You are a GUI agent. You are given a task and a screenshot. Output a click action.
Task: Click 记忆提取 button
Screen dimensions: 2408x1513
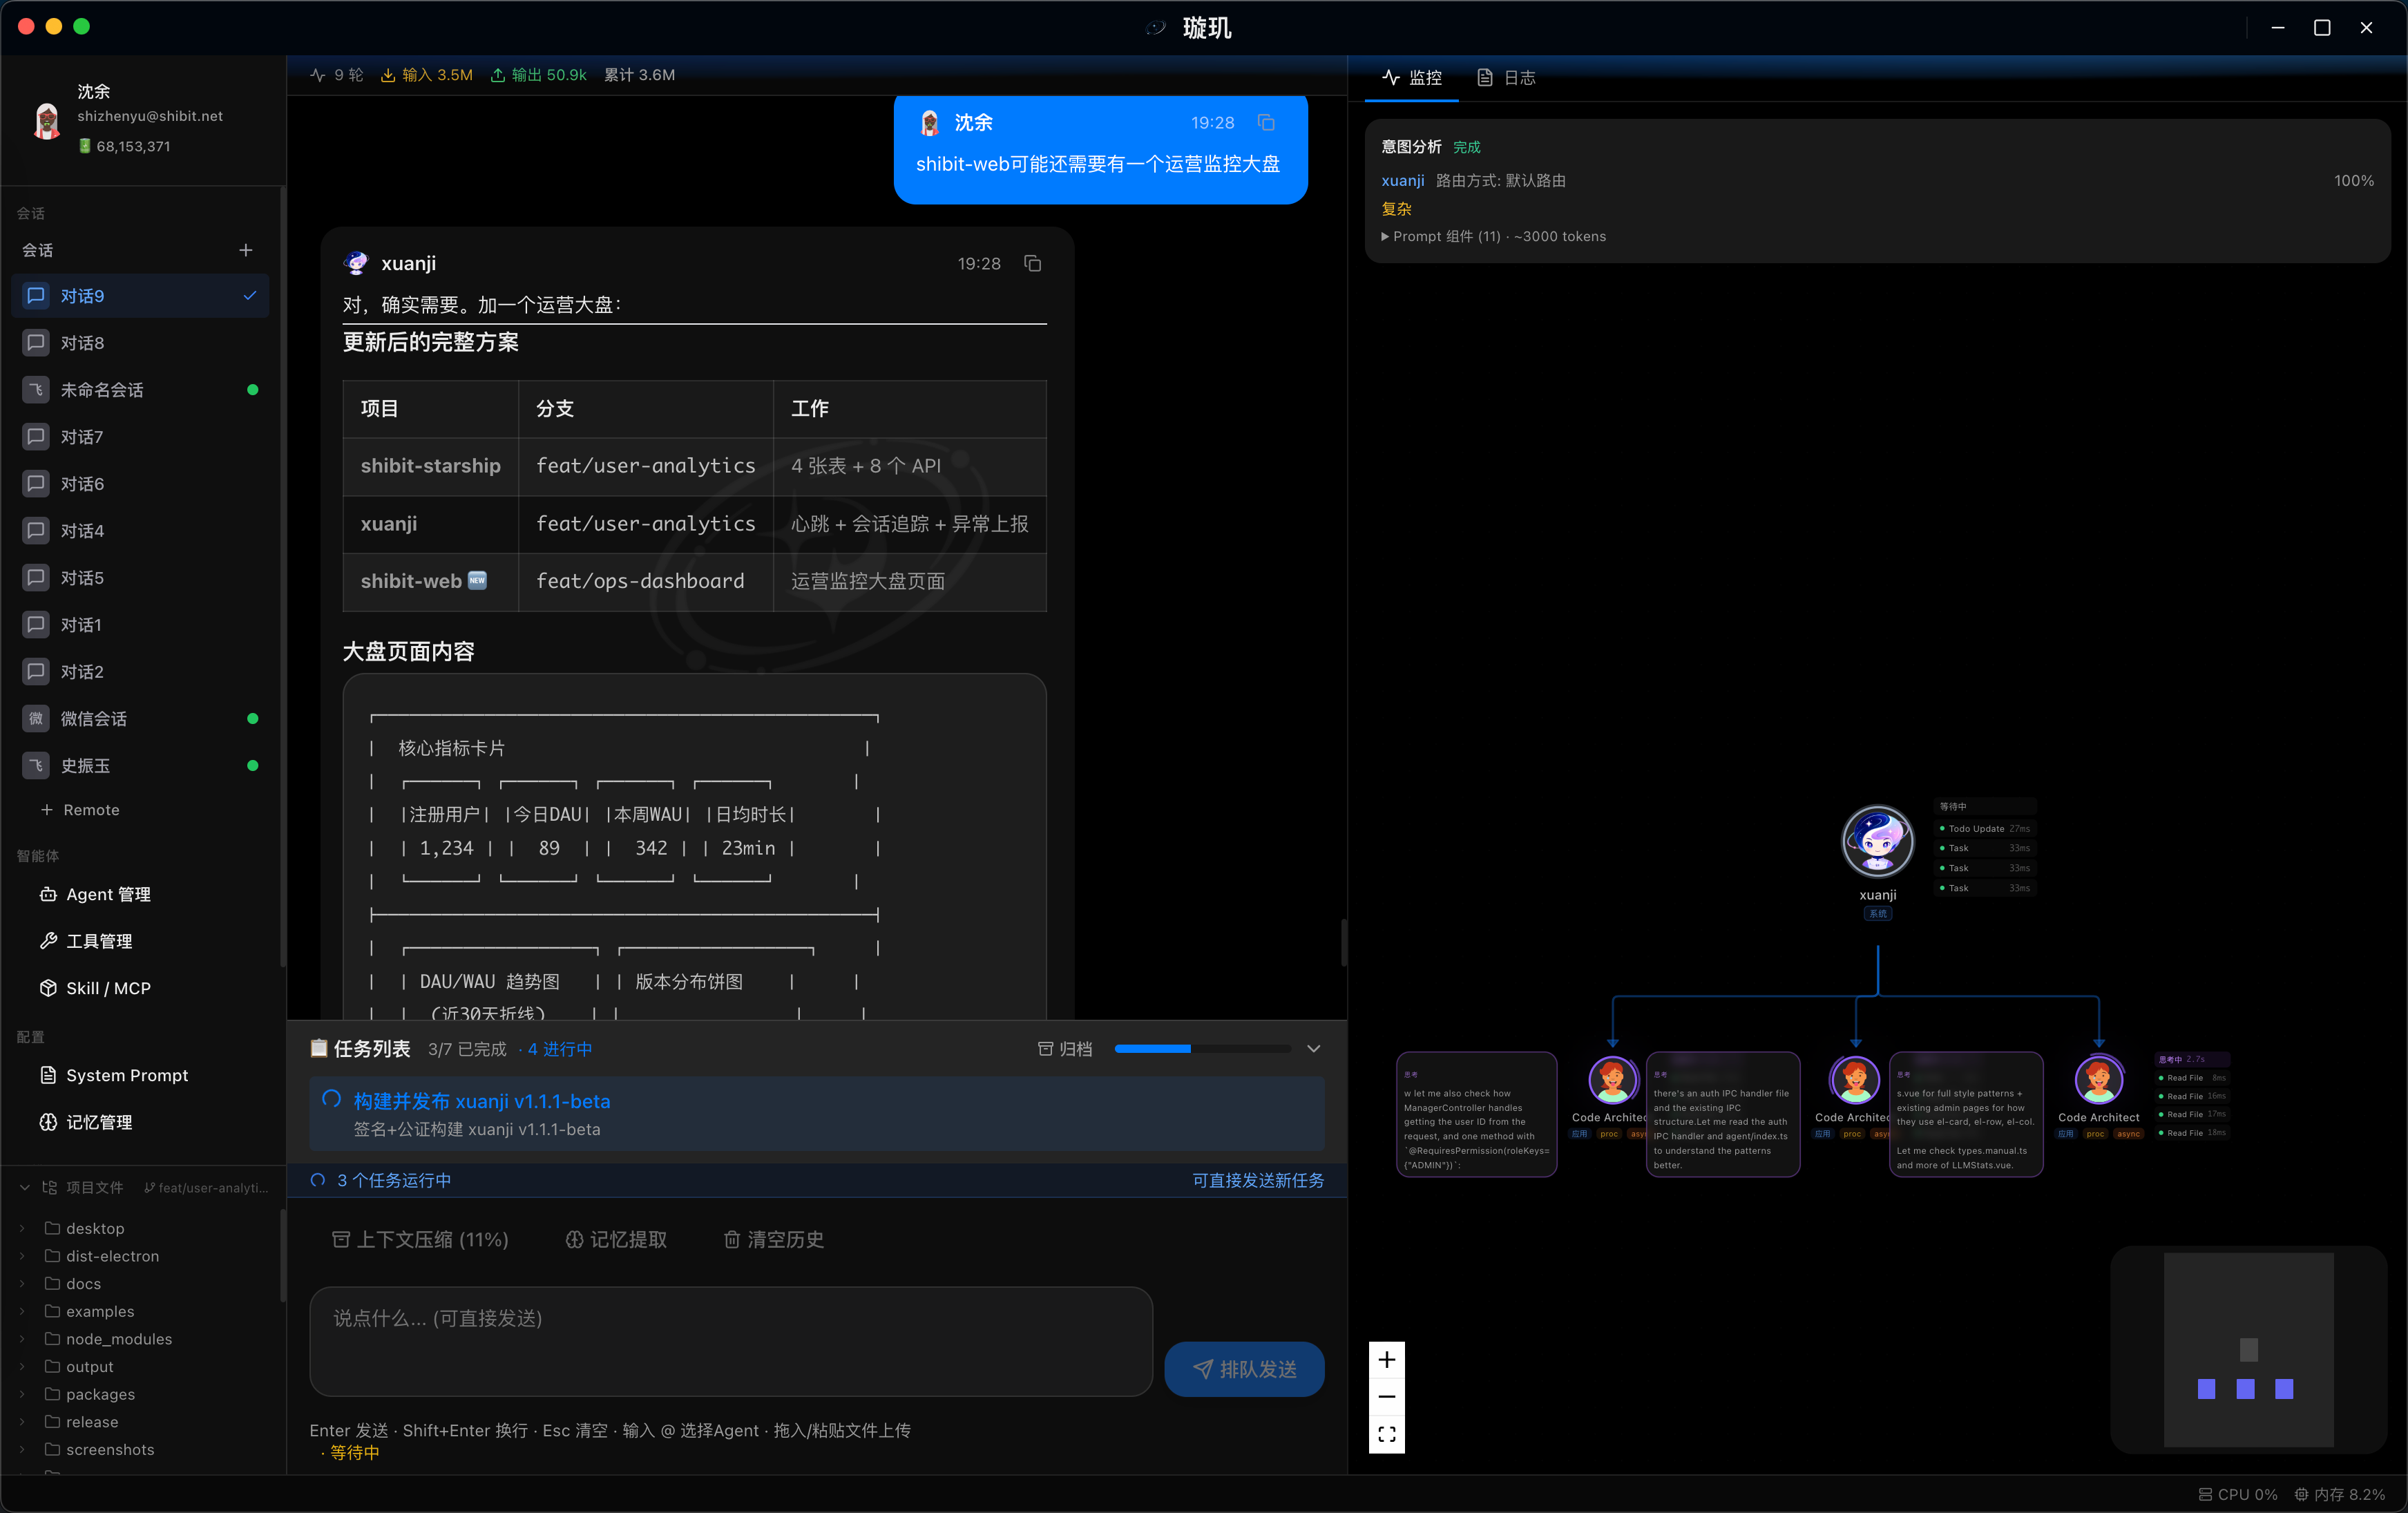point(616,1240)
